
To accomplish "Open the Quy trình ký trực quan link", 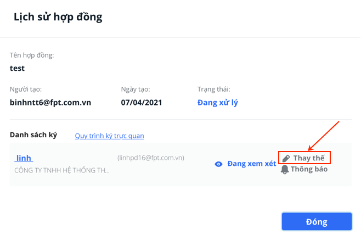I will 109,136.
